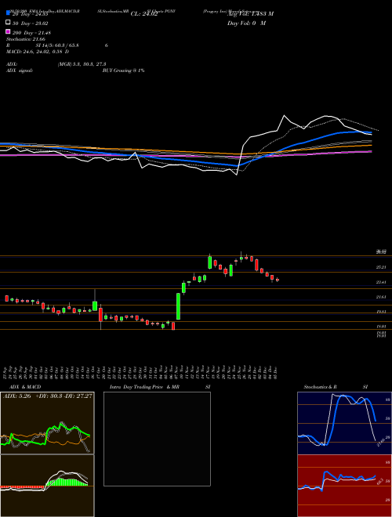Select the 'SI 14/3: 60.3 / 65.8' readout
Screen dimensions: 392x517
(57, 45)
